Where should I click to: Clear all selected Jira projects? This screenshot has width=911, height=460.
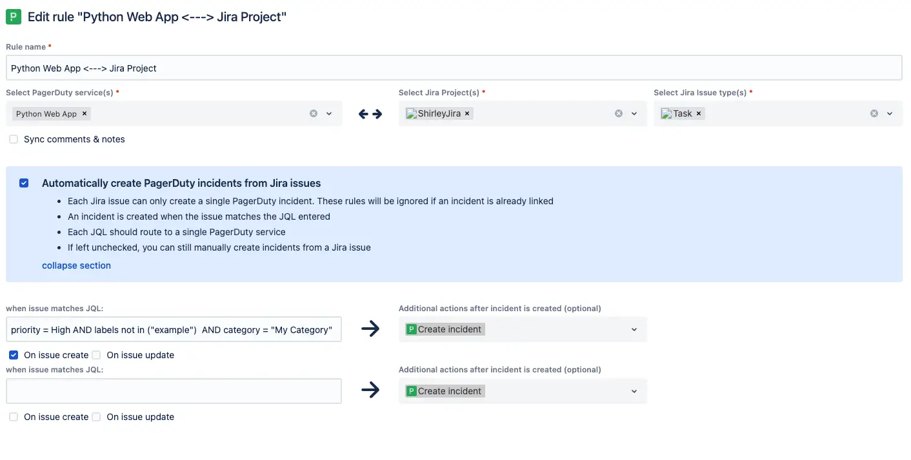click(x=619, y=113)
